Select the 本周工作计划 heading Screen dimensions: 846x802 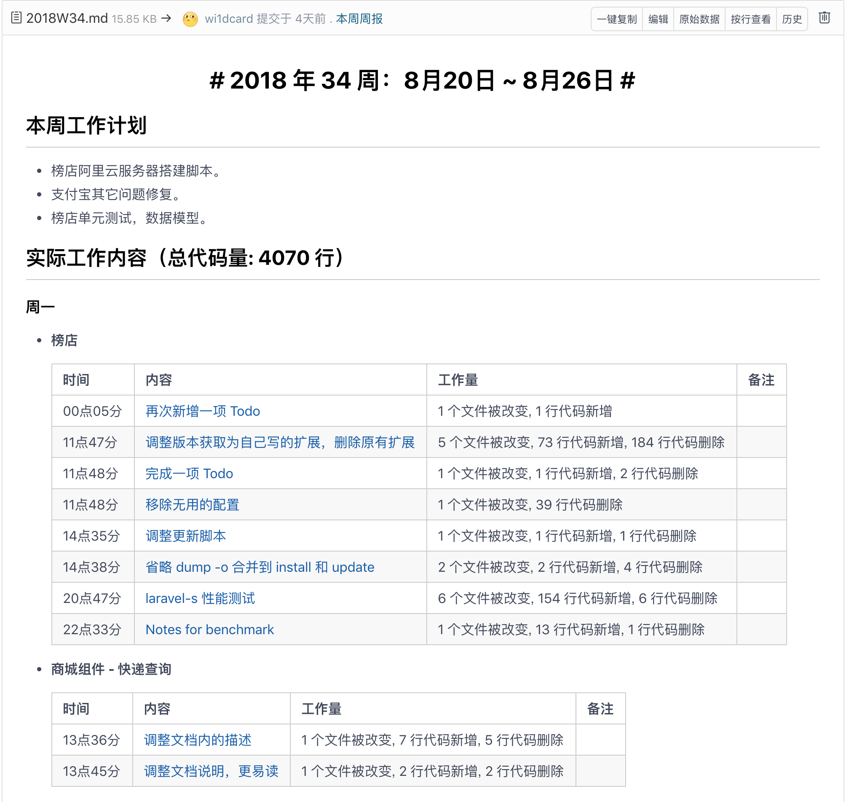point(86,126)
